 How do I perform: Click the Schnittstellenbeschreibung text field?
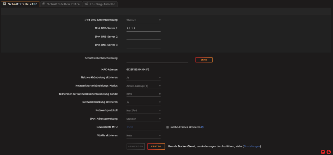coord(157,60)
